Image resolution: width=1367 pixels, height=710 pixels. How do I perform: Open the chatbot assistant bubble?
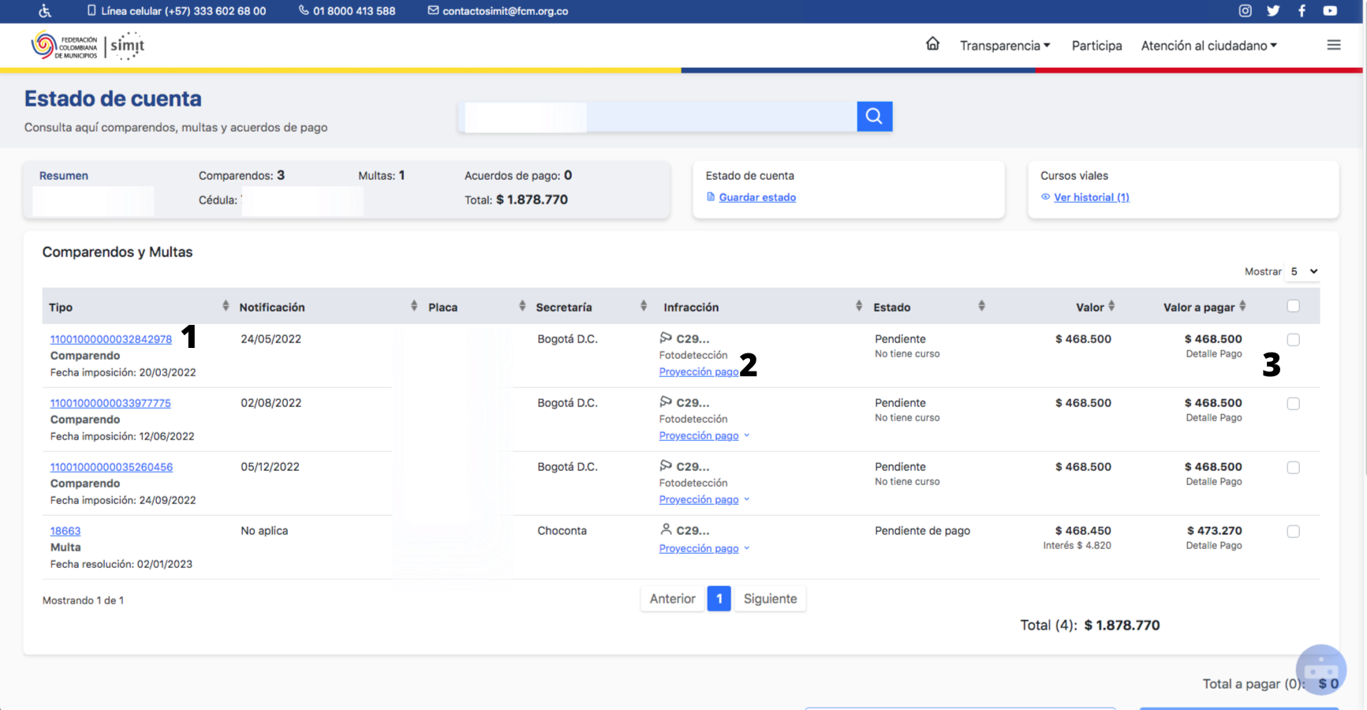click(x=1320, y=670)
